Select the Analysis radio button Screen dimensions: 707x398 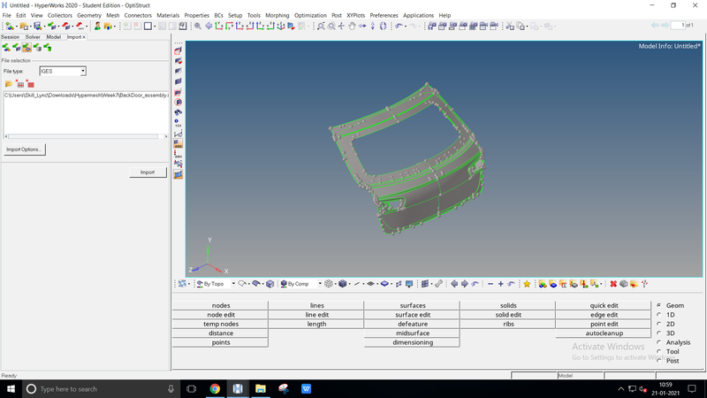[x=658, y=342]
